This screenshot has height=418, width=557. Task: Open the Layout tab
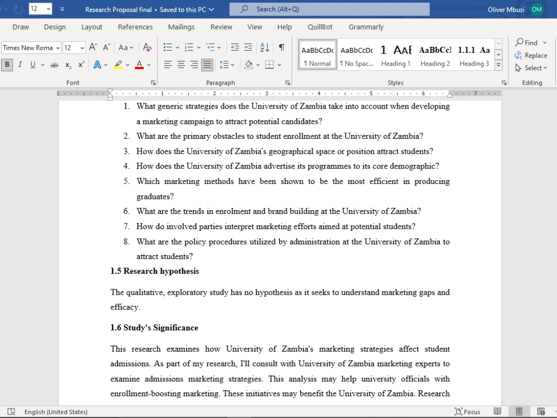click(92, 27)
